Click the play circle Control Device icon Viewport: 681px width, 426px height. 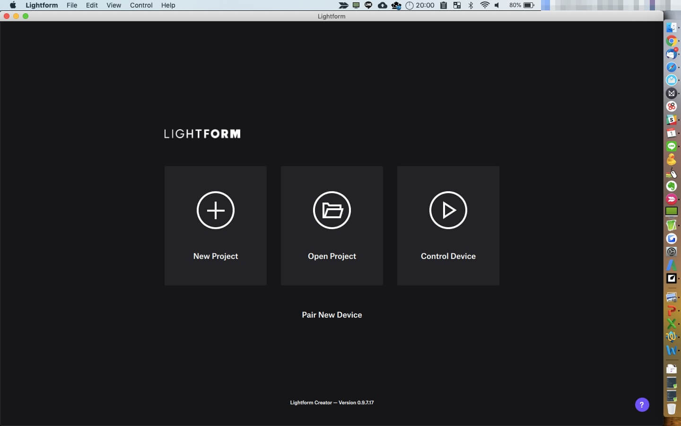click(448, 210)
